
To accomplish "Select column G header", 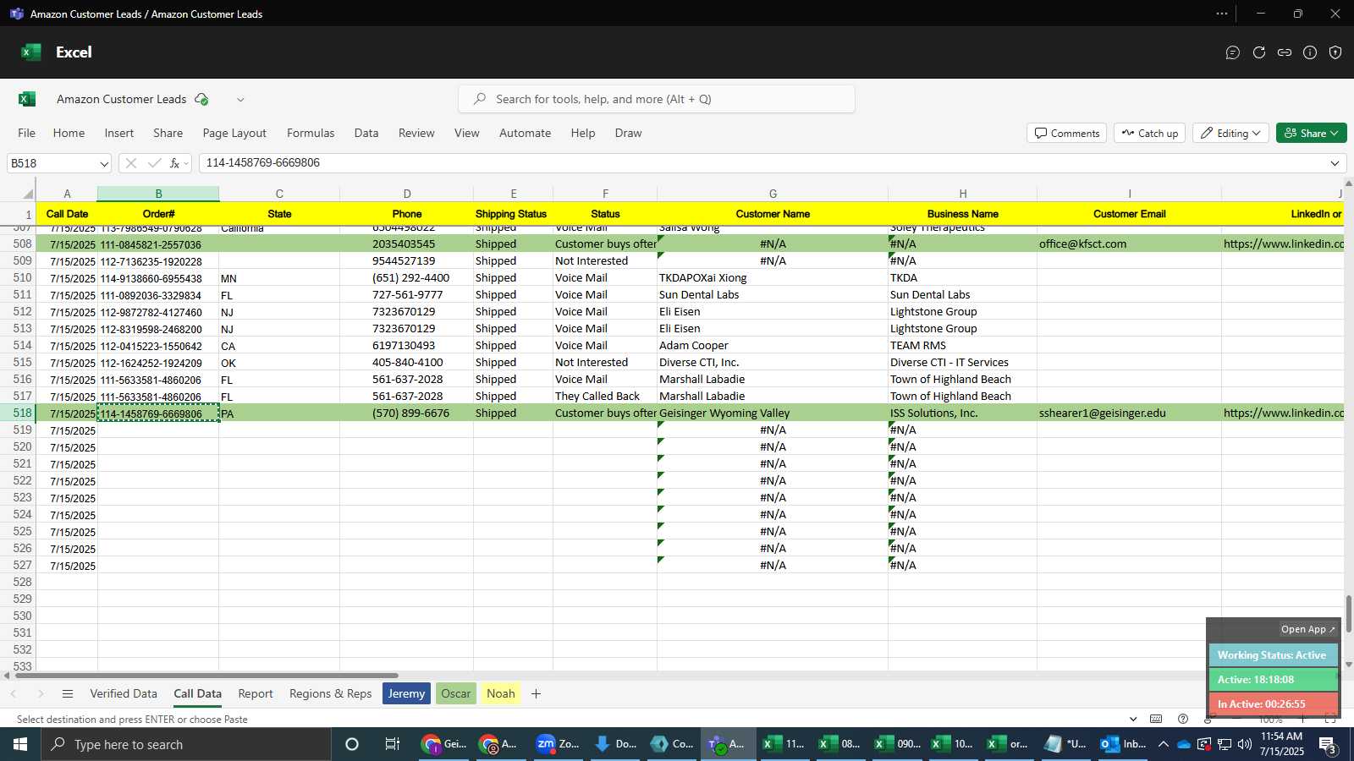I will [x=773, y=194].
